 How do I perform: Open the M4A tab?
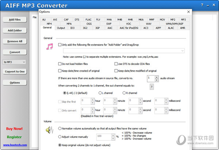[x=109, y=20]
